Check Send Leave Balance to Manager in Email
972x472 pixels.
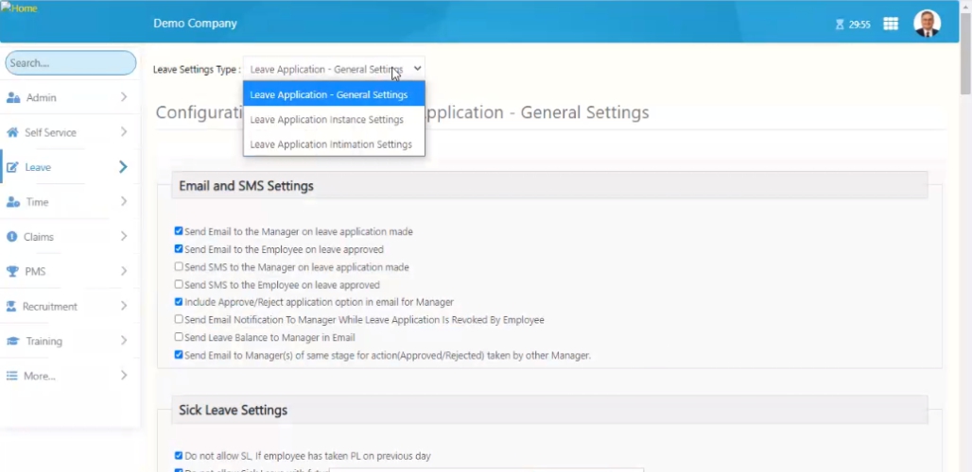pos(179,337)
